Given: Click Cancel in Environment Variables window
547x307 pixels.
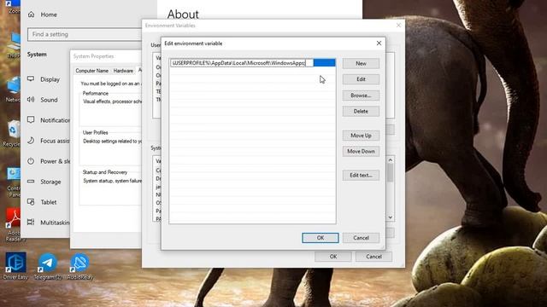Looking at the screenshot, I should (x=373, y=257).
